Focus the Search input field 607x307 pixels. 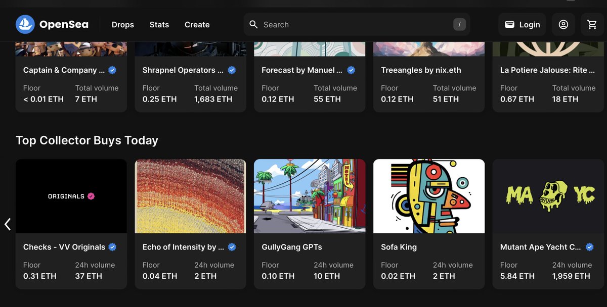pyautogui.click(x=357, y=24)
